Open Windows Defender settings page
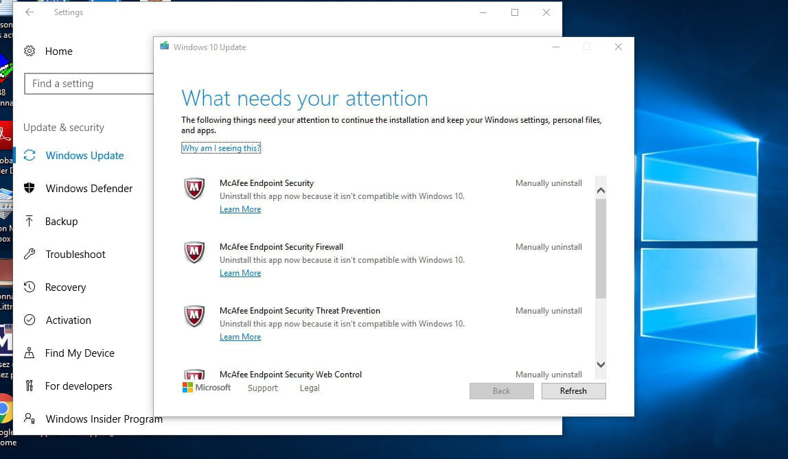 [89, 188]
